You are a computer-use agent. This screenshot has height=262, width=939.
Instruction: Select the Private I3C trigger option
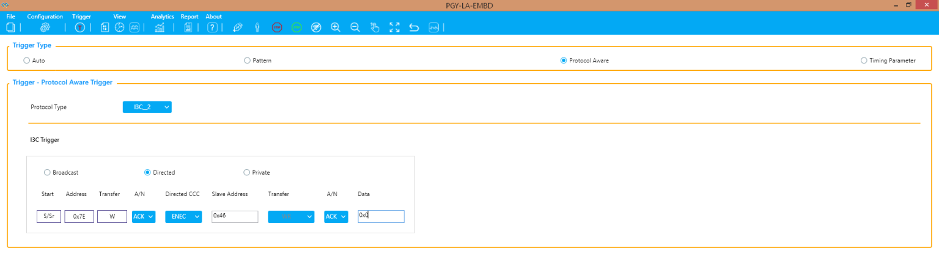(x=247, y=172)
